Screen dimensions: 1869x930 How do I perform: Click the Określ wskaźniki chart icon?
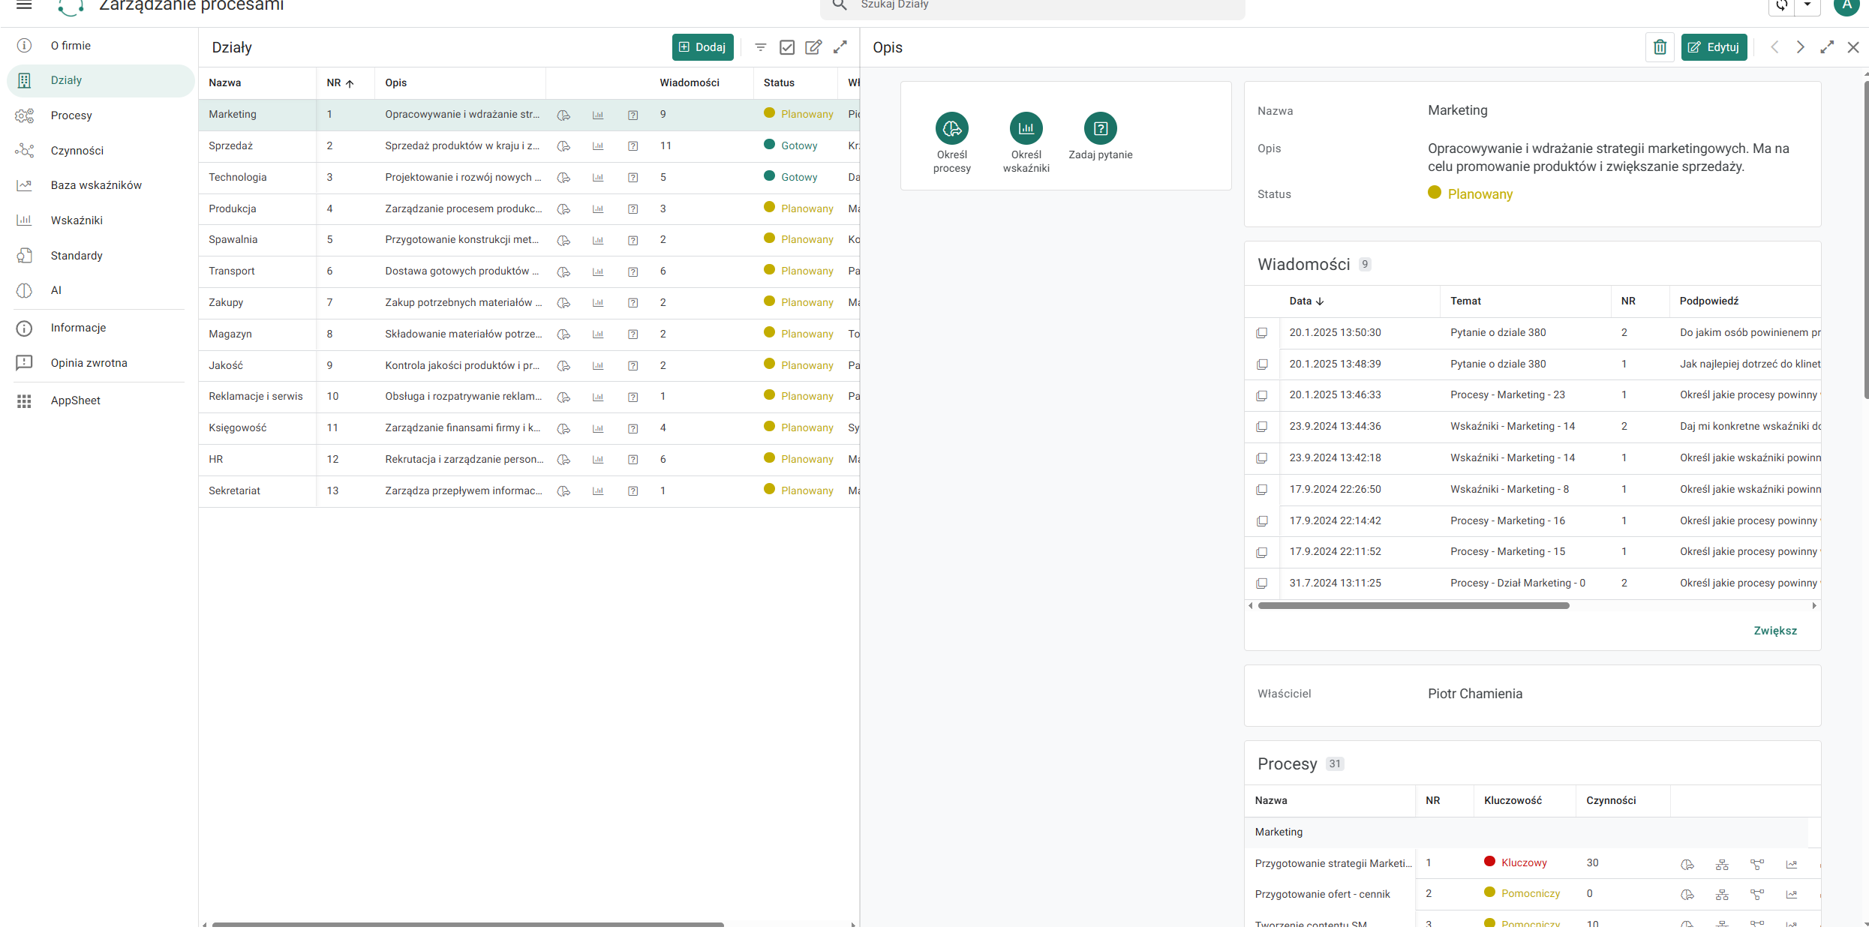(1026, 128)
